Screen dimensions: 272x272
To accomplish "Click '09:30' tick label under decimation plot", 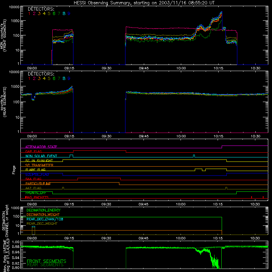I will click(106, 238).
